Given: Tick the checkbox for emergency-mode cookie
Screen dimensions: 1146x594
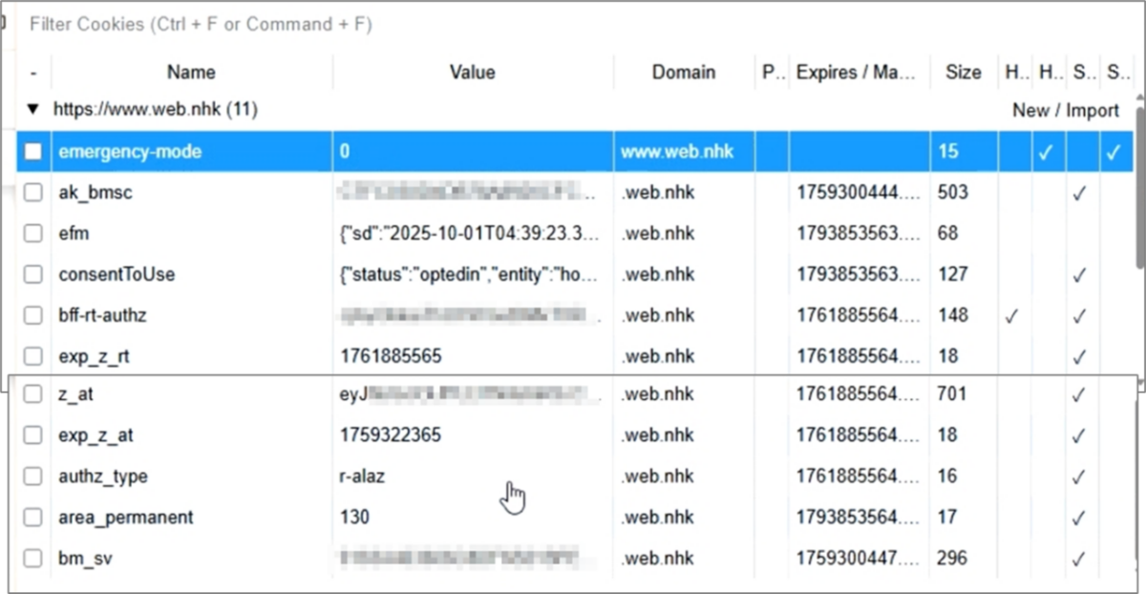Looking at the screenshot, I should (33, 152).
